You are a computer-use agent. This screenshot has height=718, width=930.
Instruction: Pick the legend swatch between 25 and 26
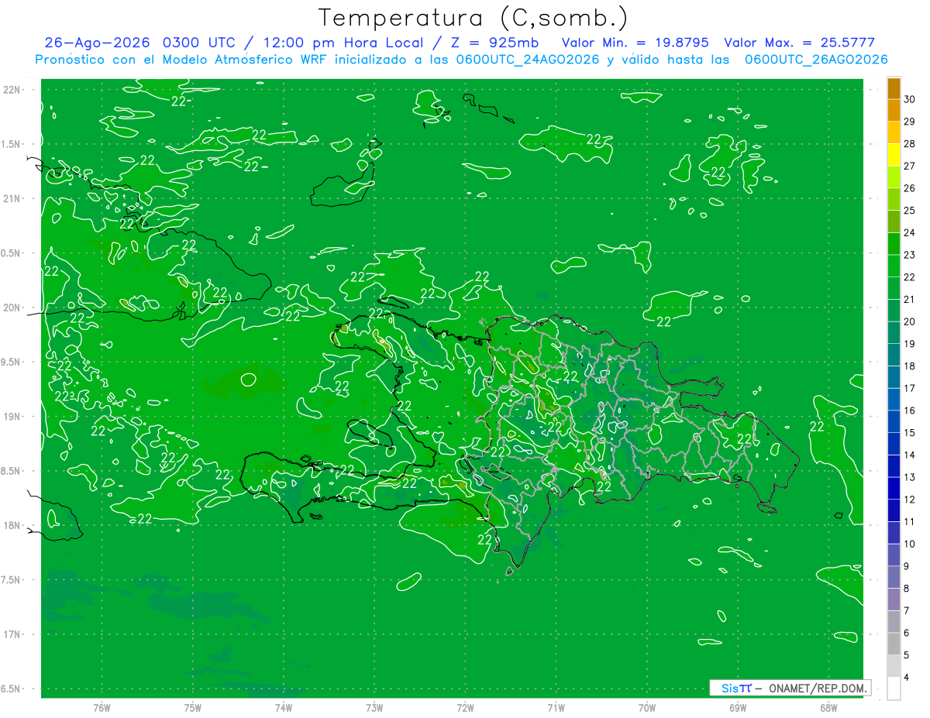(x=894, y=199)
